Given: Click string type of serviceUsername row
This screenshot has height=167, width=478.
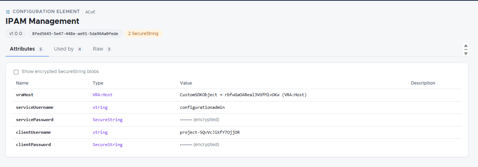Looking at the screenshot, I should pyautogui.click(x=100, y=107).
